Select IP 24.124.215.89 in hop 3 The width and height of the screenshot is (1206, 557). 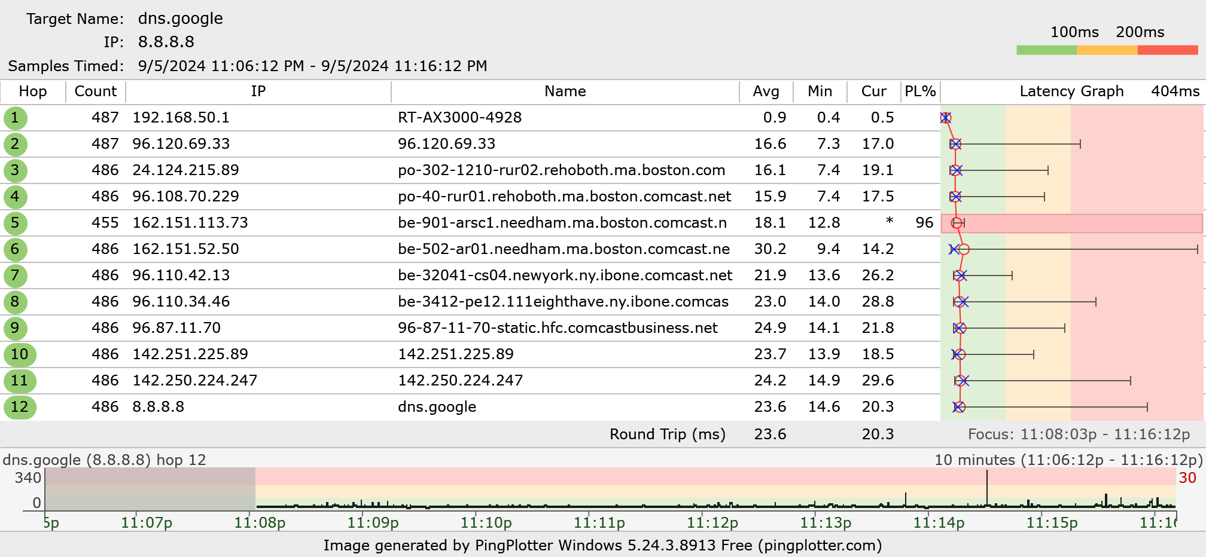[x=185, y=170]
